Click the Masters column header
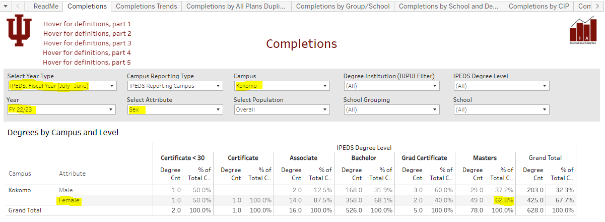Viewport: 605px width, 222px height. (485, 158)
